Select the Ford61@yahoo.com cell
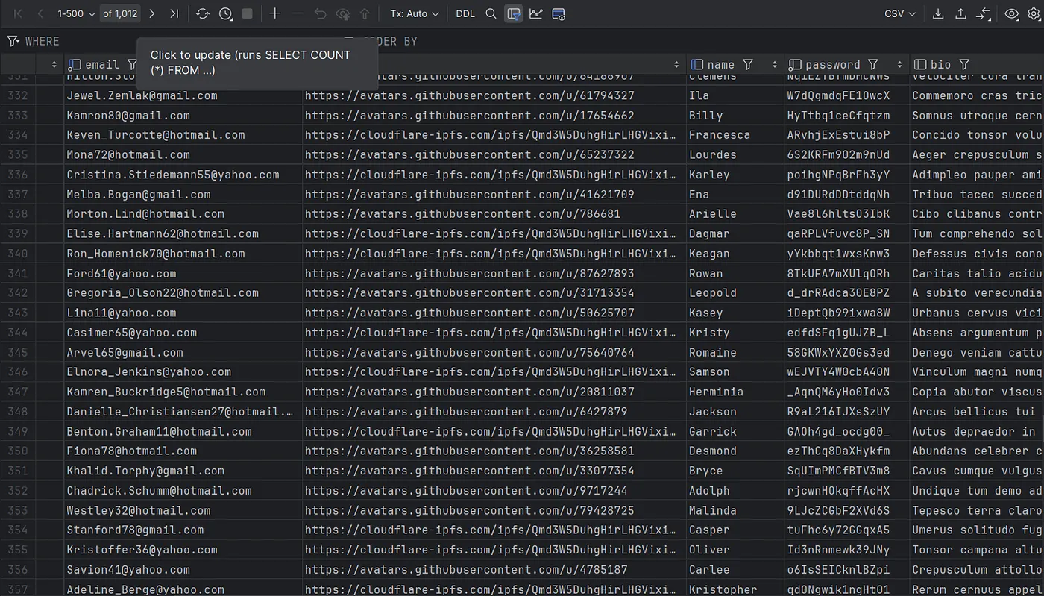 tap(183, 274)
